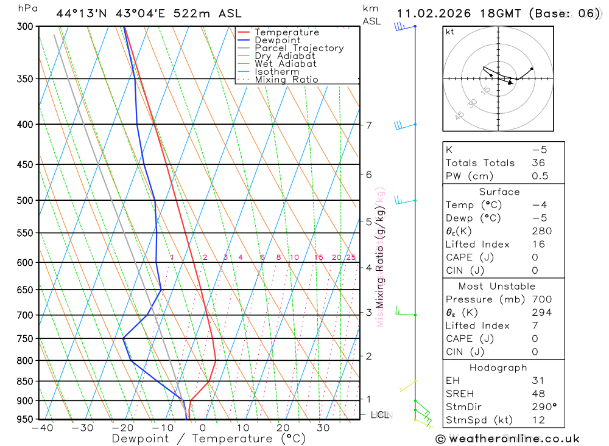Click the surface θE(K) value 280
This screenshot has width=609, height=446.
pyautogui.click(x=542, y=231)
